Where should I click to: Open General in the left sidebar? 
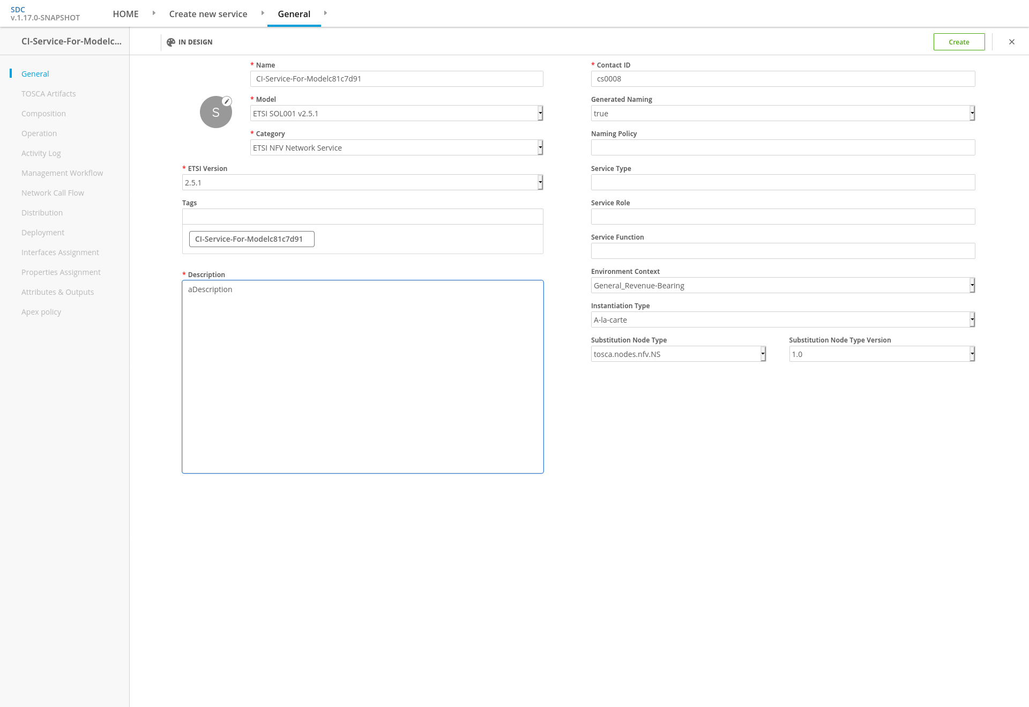pos(35,74)
